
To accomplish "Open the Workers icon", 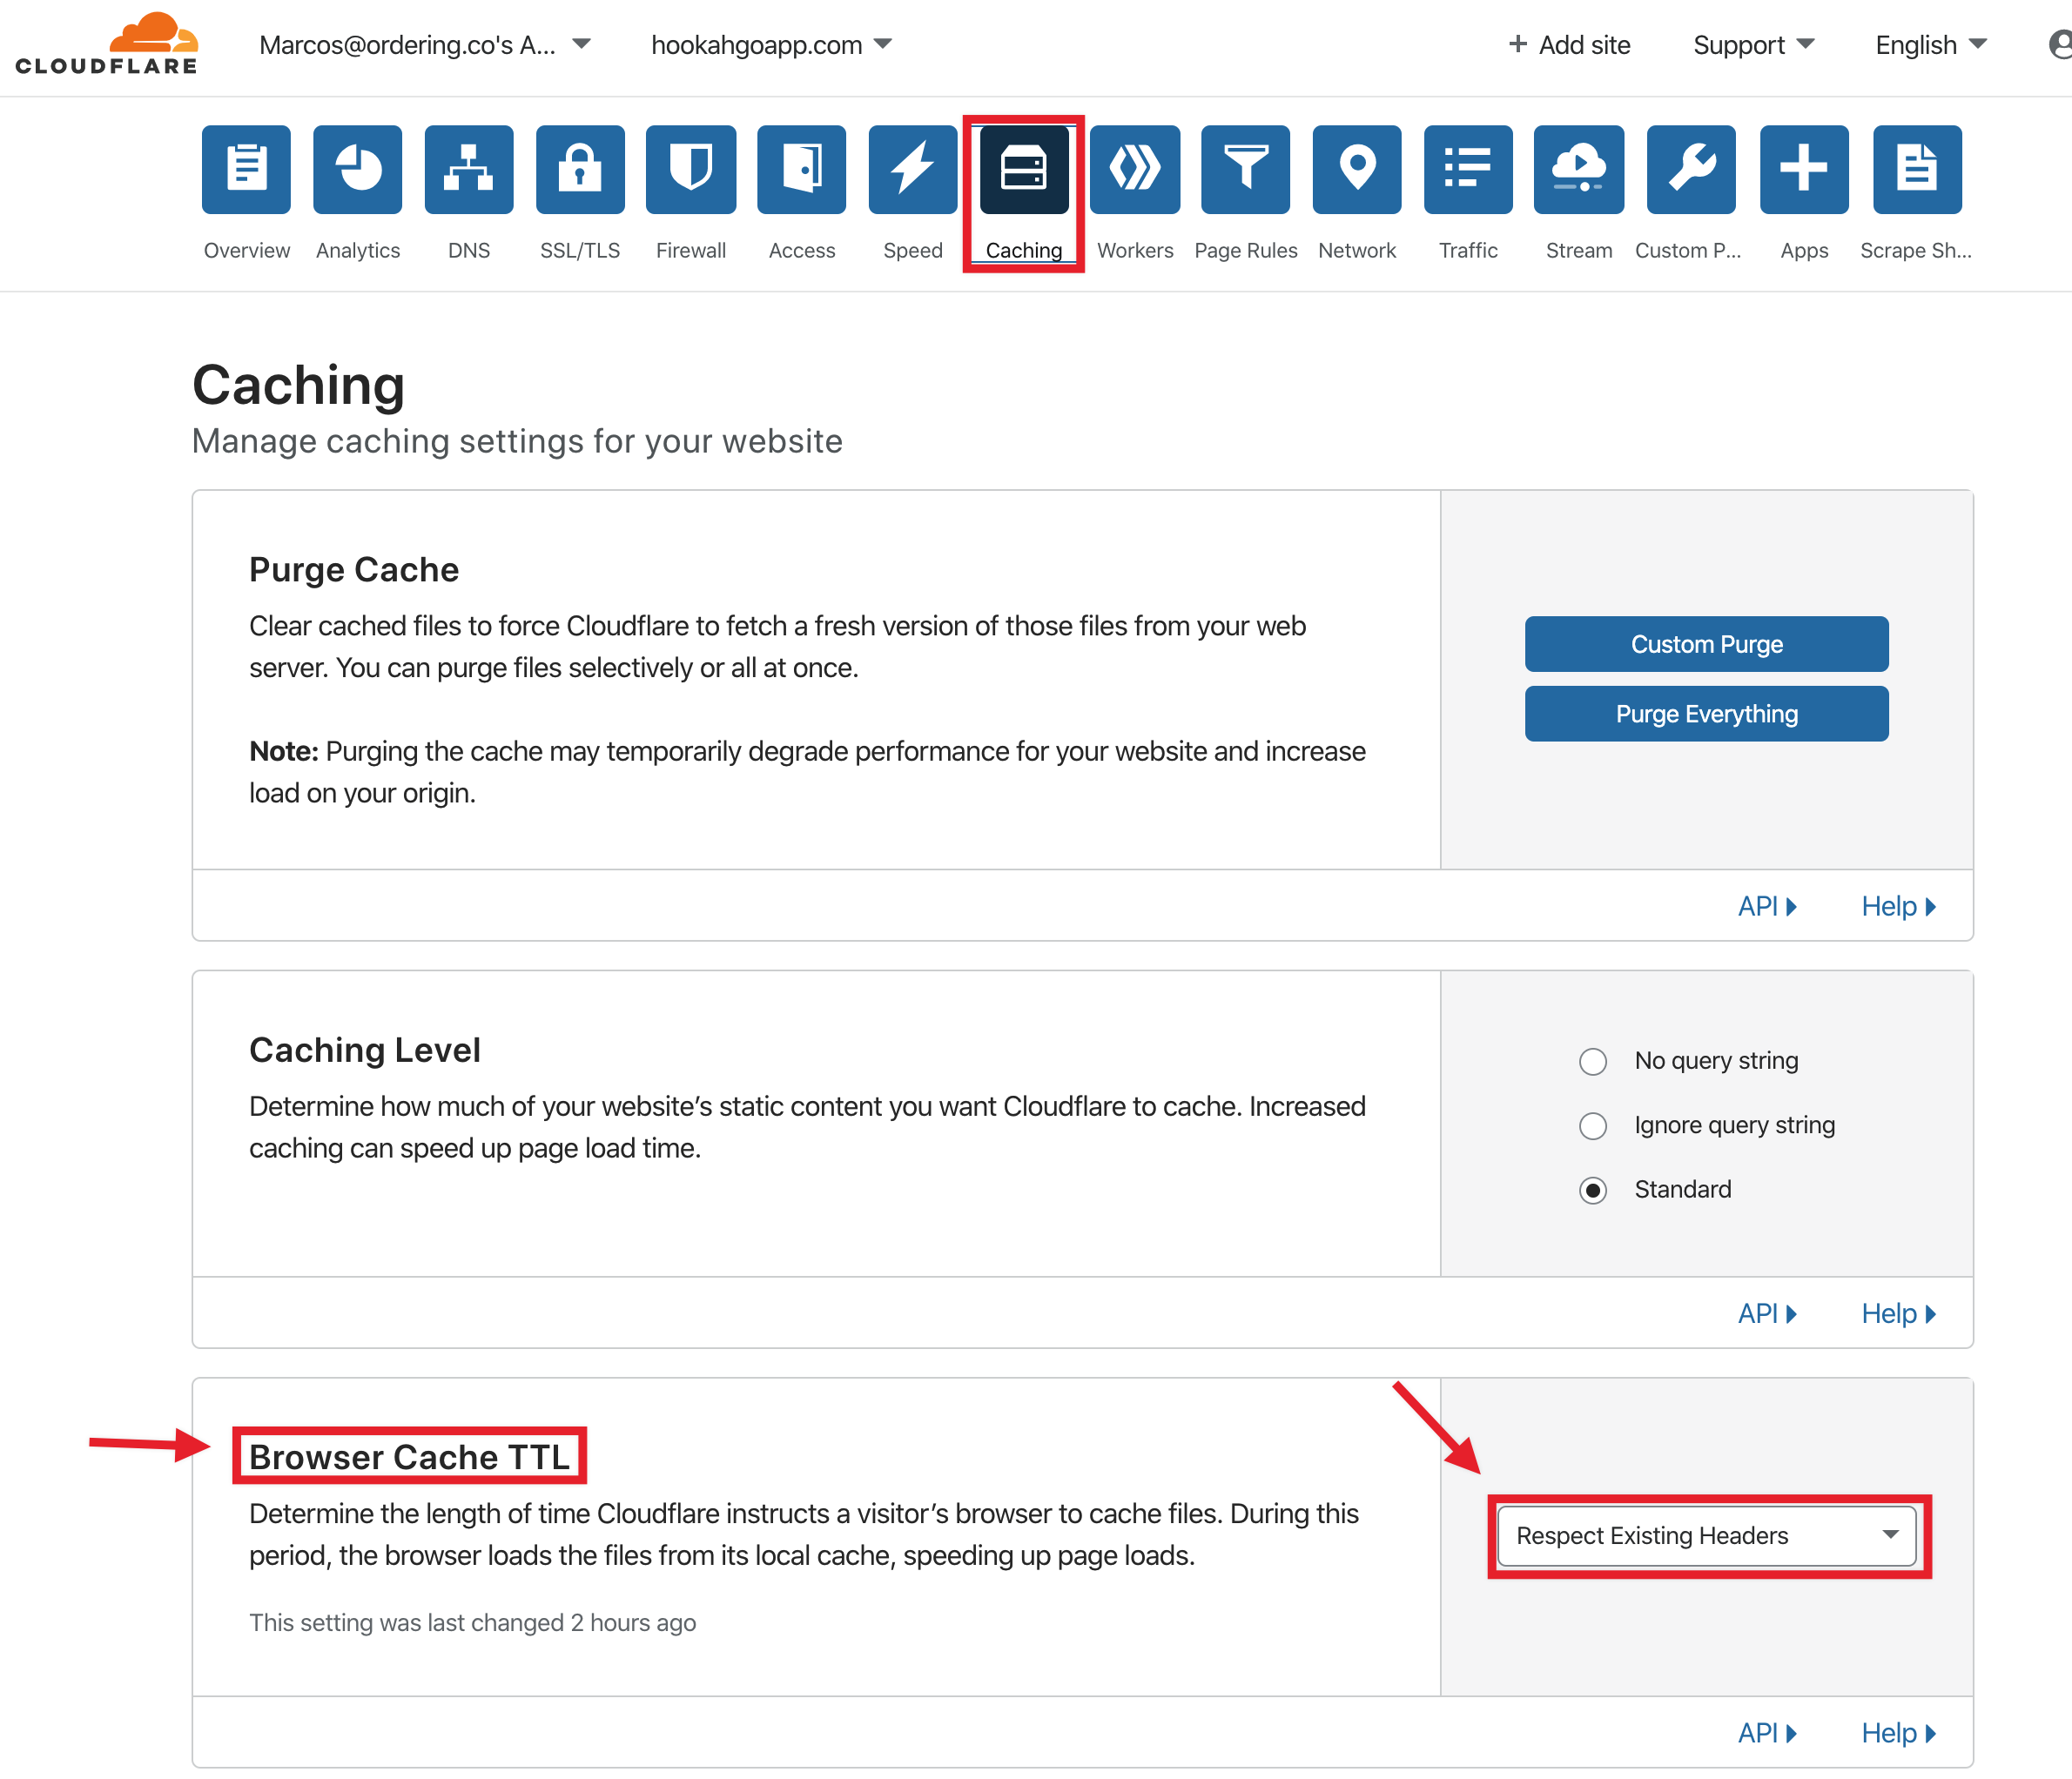I will pos(1134,169).
